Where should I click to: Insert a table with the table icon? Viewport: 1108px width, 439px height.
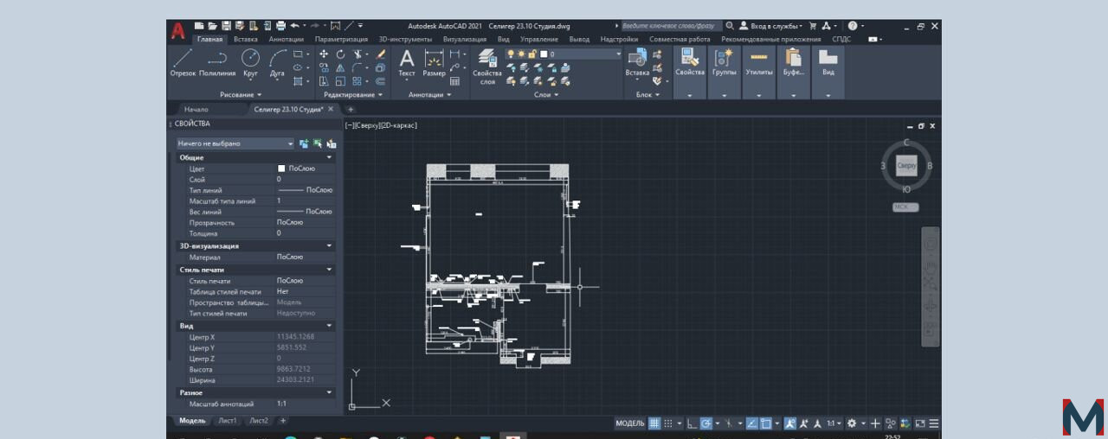[x=454, y=81]
